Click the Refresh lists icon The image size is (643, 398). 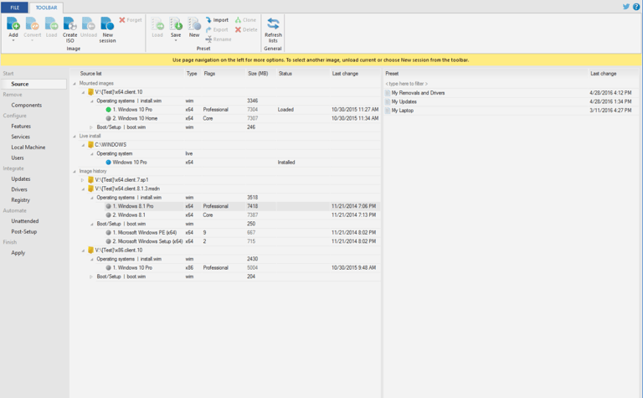(273, 23)
